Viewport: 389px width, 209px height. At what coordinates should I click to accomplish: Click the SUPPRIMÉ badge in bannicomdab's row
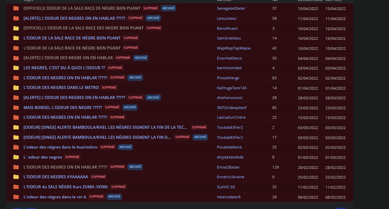tap(115, 68)
